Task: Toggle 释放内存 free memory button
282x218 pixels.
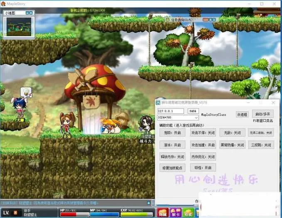Action: click(172, 157)
